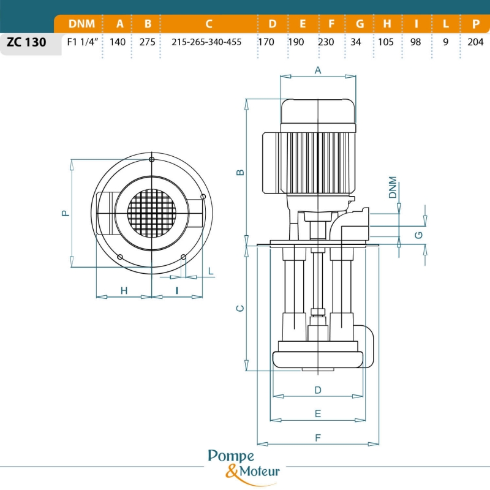
Task: Click dimension label G by the outlet
Action: [x=418, y=235]
